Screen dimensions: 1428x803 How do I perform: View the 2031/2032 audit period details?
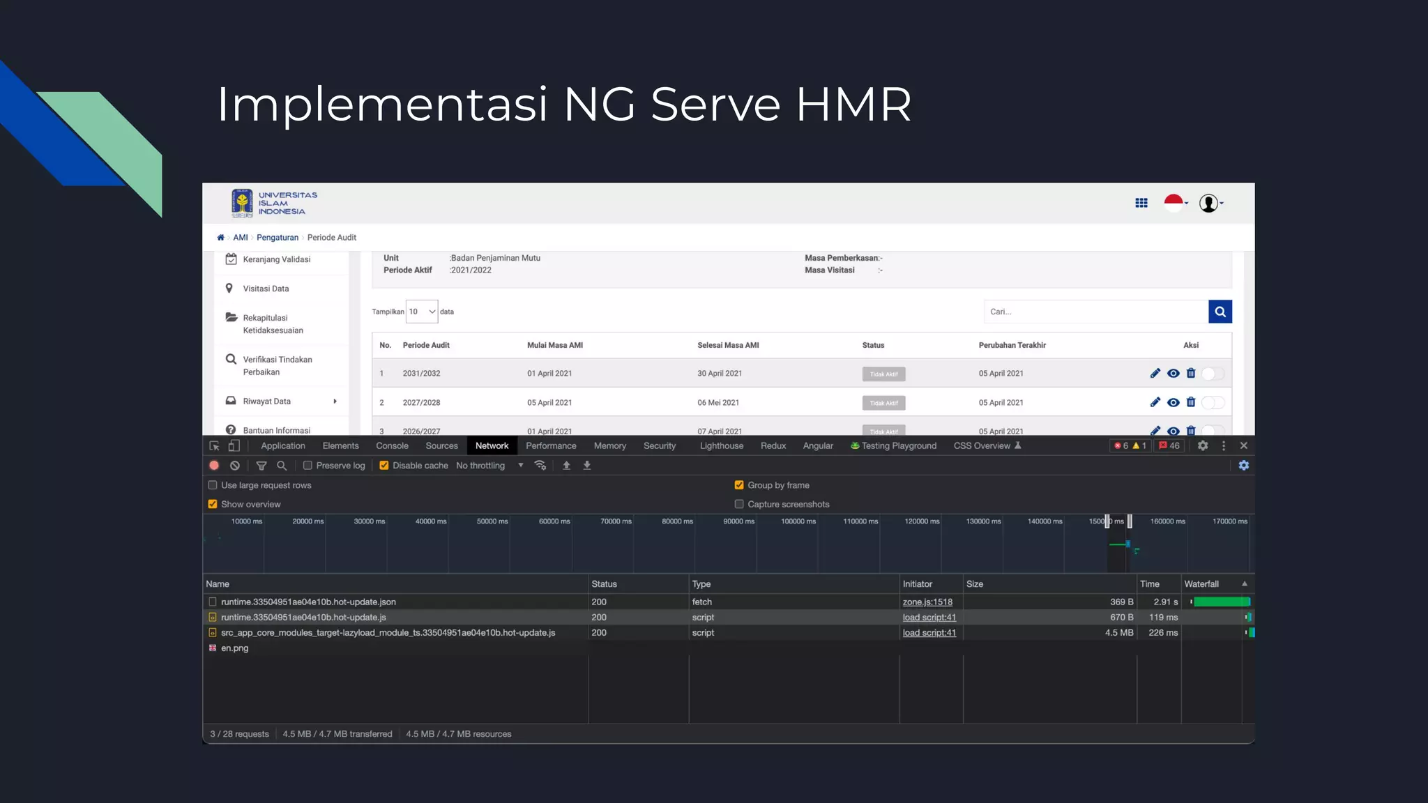pyautogui.click(x=1173, y=374)
